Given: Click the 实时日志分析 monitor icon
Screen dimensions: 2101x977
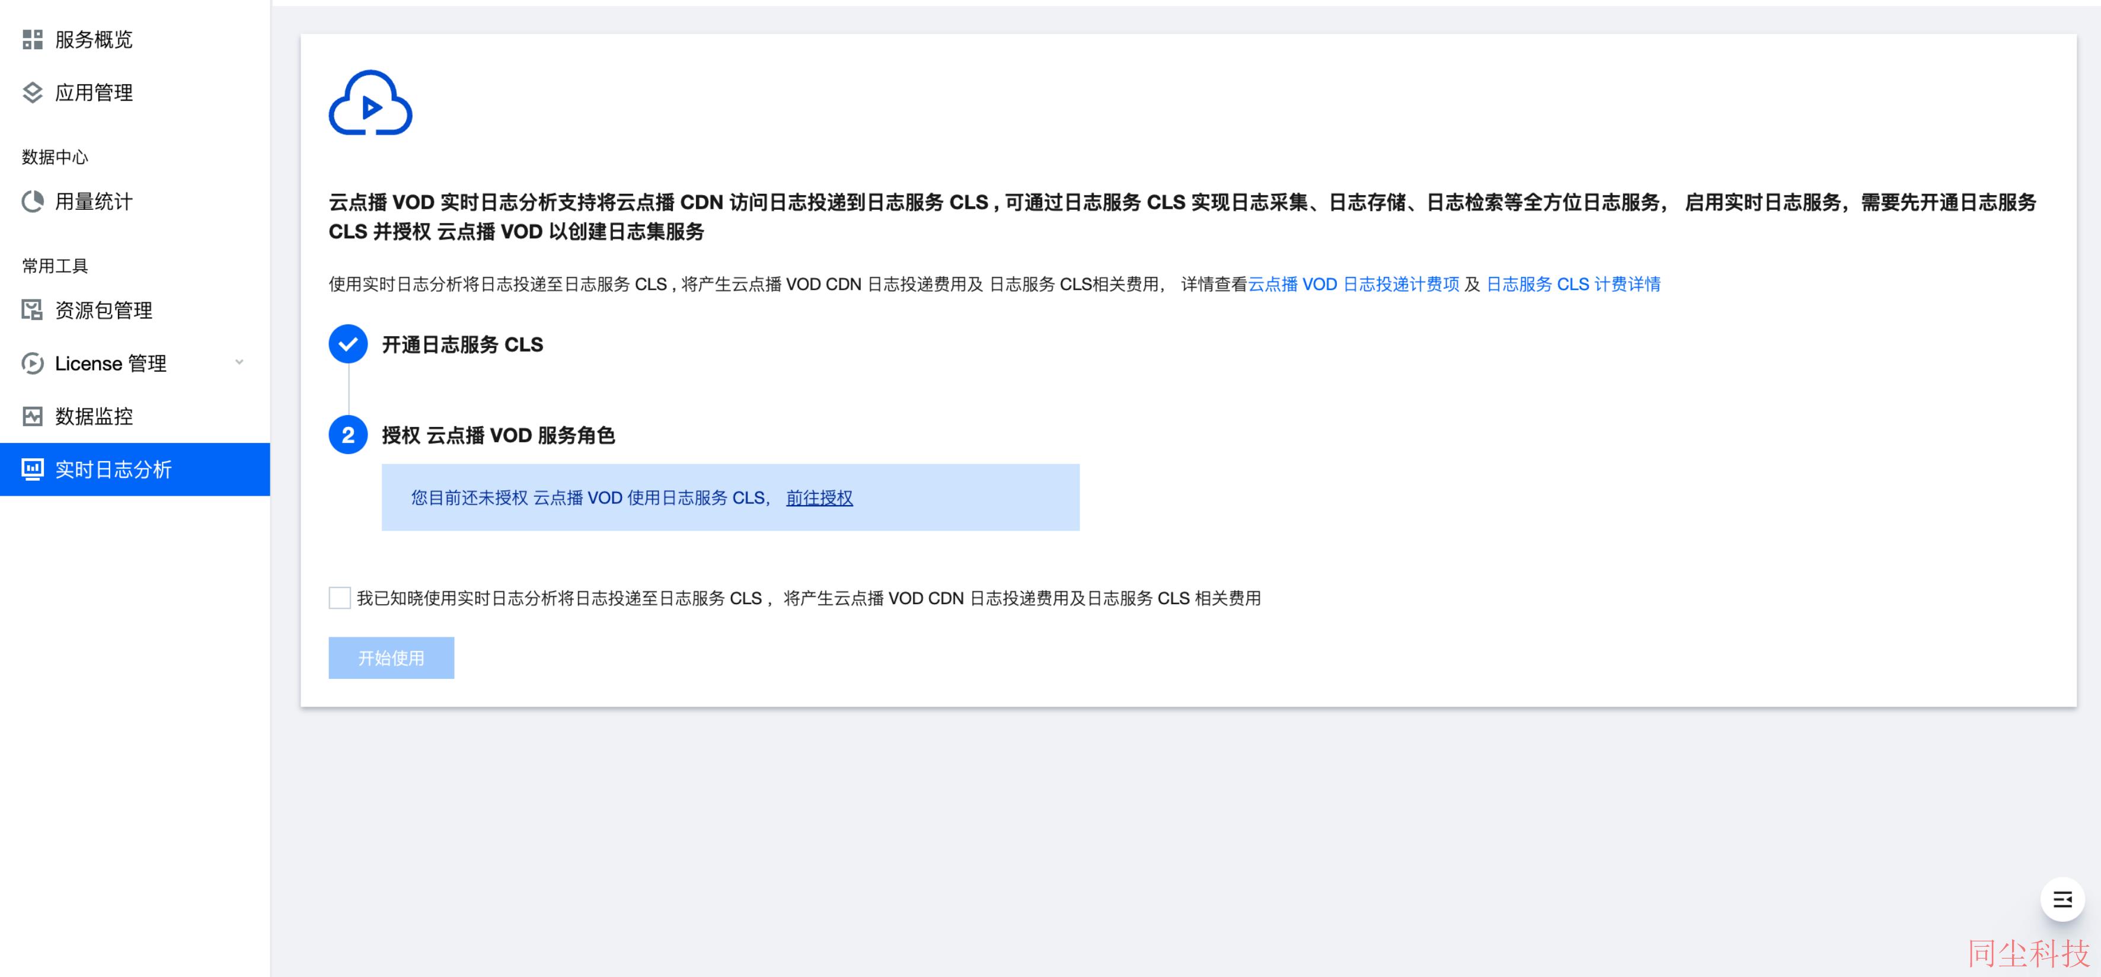Looking at the screenshot, I should (33, 469).
